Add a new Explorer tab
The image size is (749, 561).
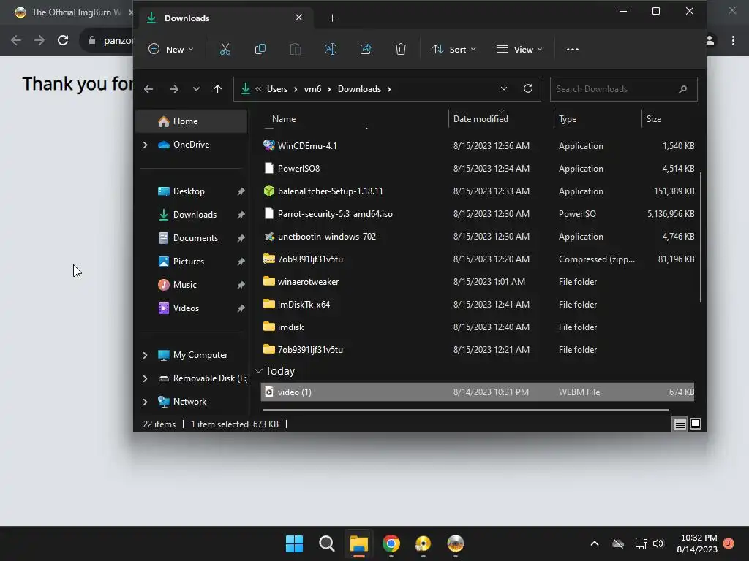point(333,18)
